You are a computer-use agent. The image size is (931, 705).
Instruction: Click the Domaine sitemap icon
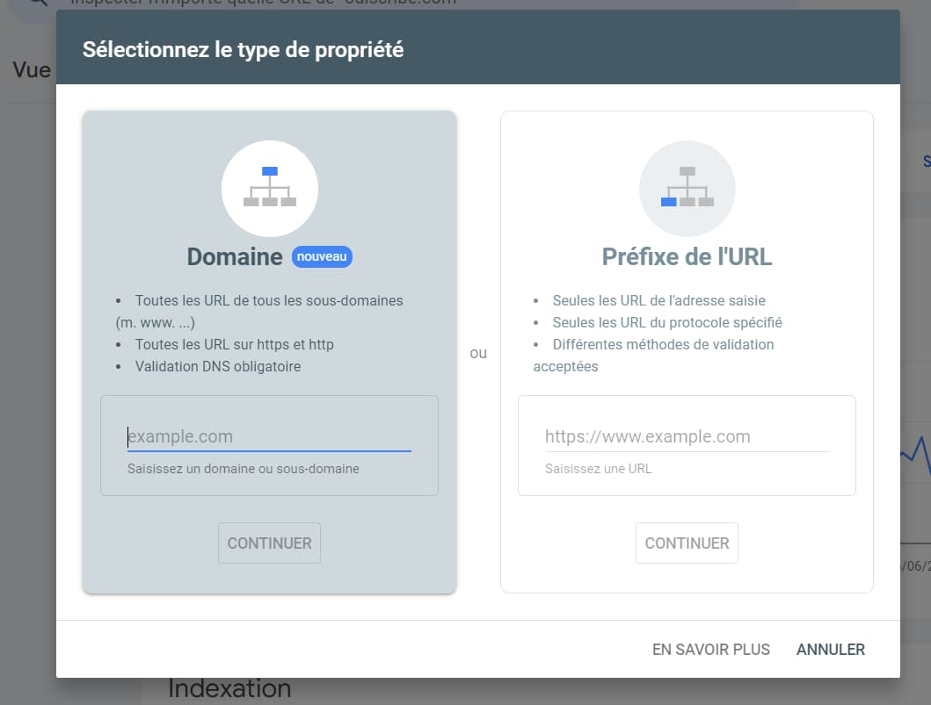(x=270, y=188)
